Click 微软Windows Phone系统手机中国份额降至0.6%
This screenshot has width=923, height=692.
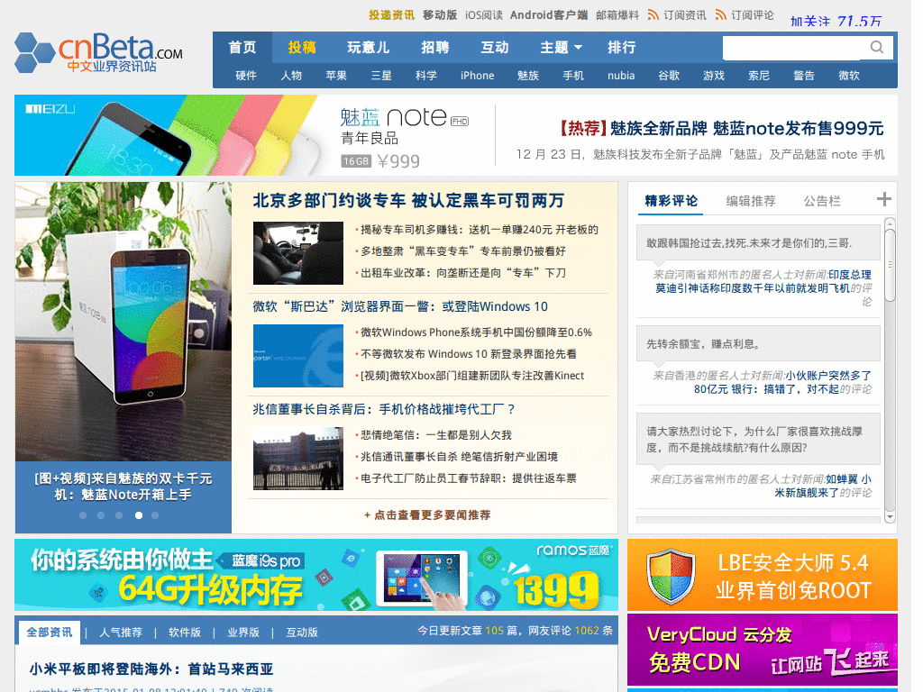tap(476, 332)
